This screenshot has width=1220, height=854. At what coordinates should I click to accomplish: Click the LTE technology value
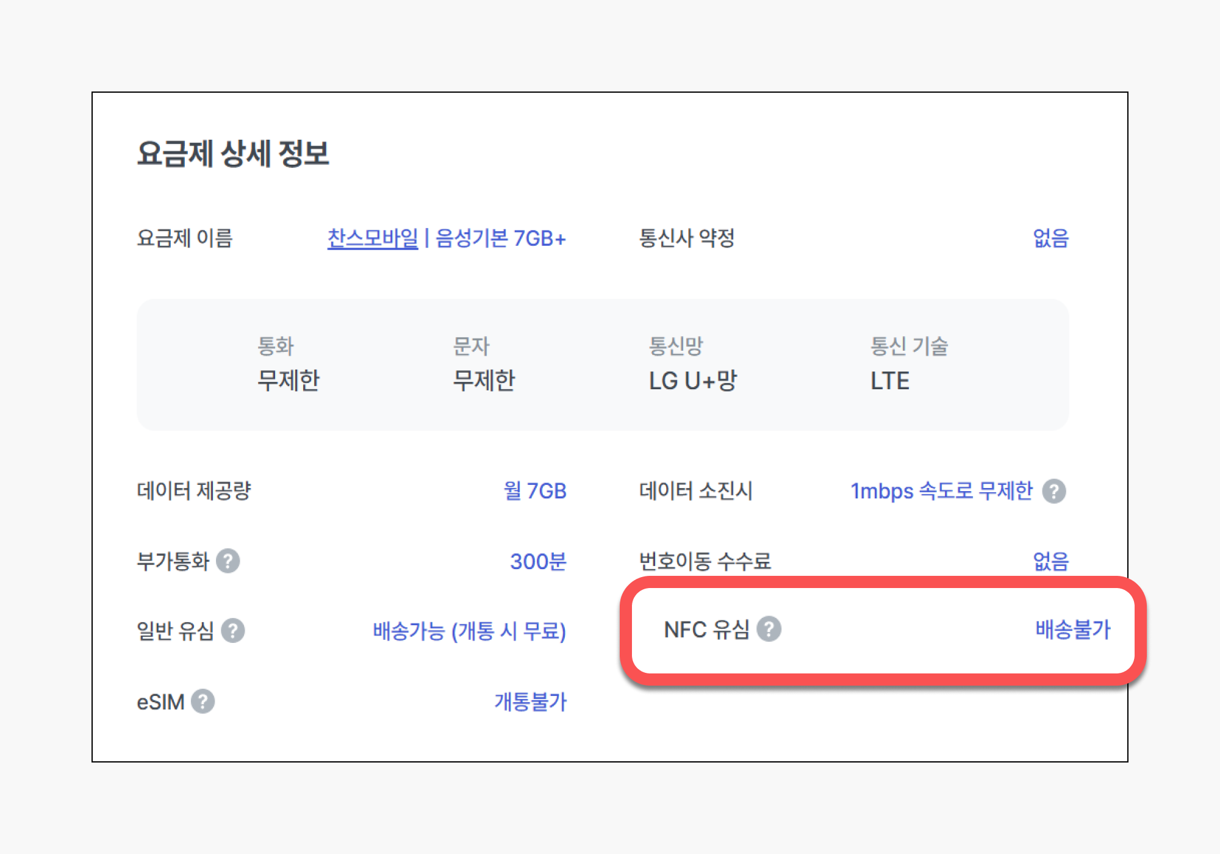[x=889, y=381]
